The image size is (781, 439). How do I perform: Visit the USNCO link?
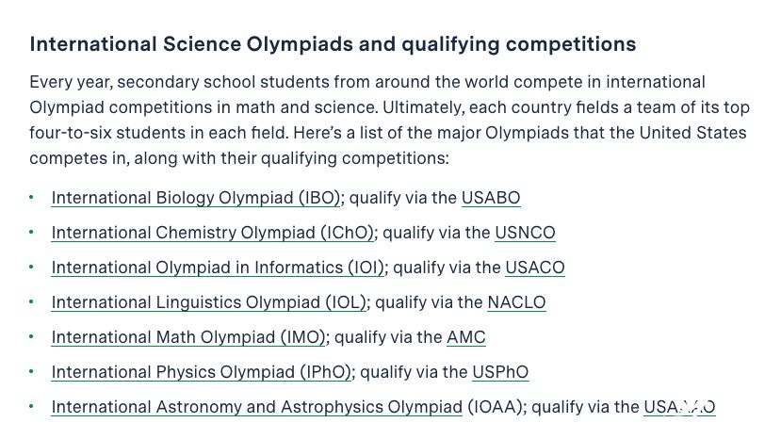pyautogui.click(x=525, y=233)
